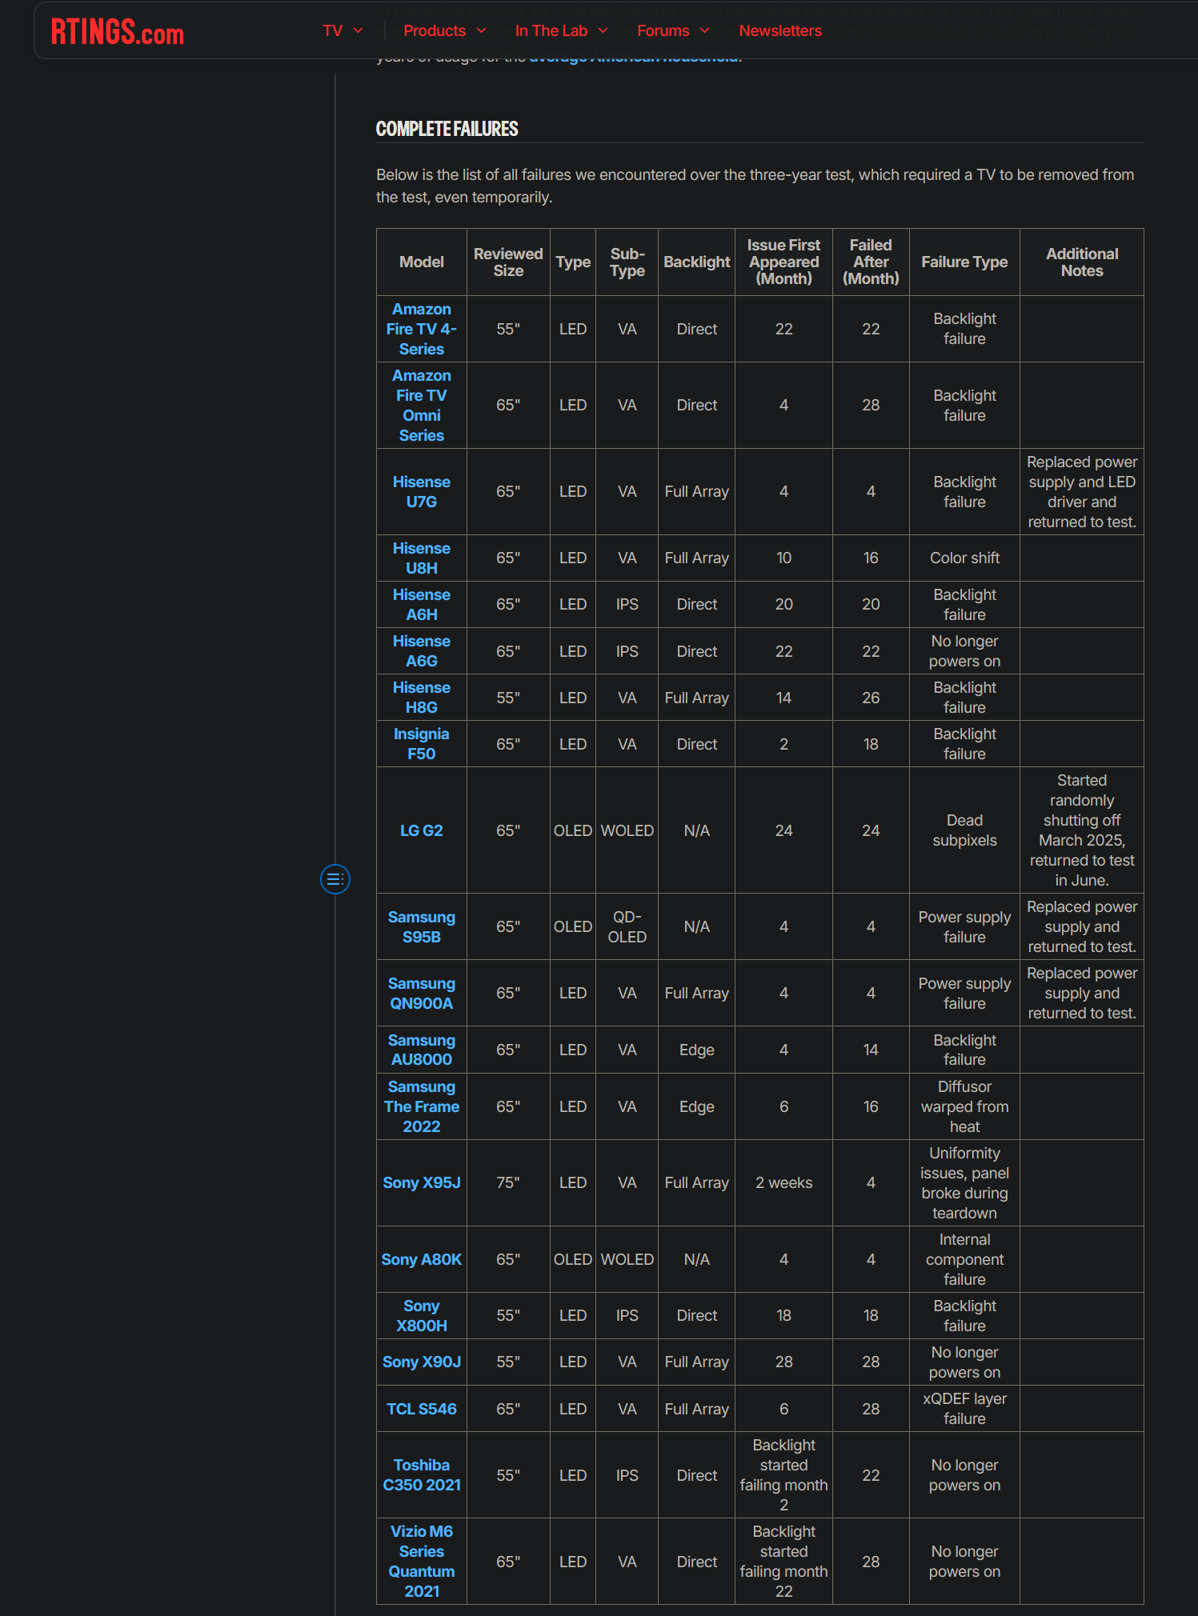This screenshot has width=1198, height=1616.
Task: Select 'xQDEF layer failure' cell
Action: [x=964, y=1409]
